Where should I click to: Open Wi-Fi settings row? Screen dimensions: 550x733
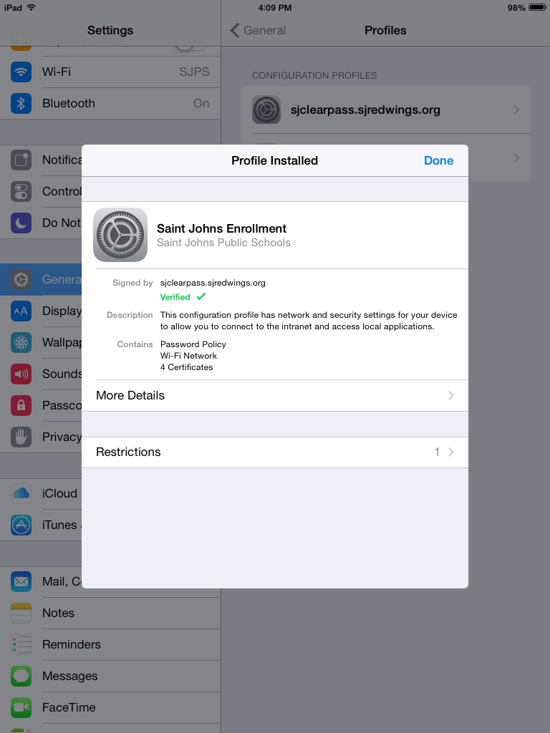pos(110,72)
